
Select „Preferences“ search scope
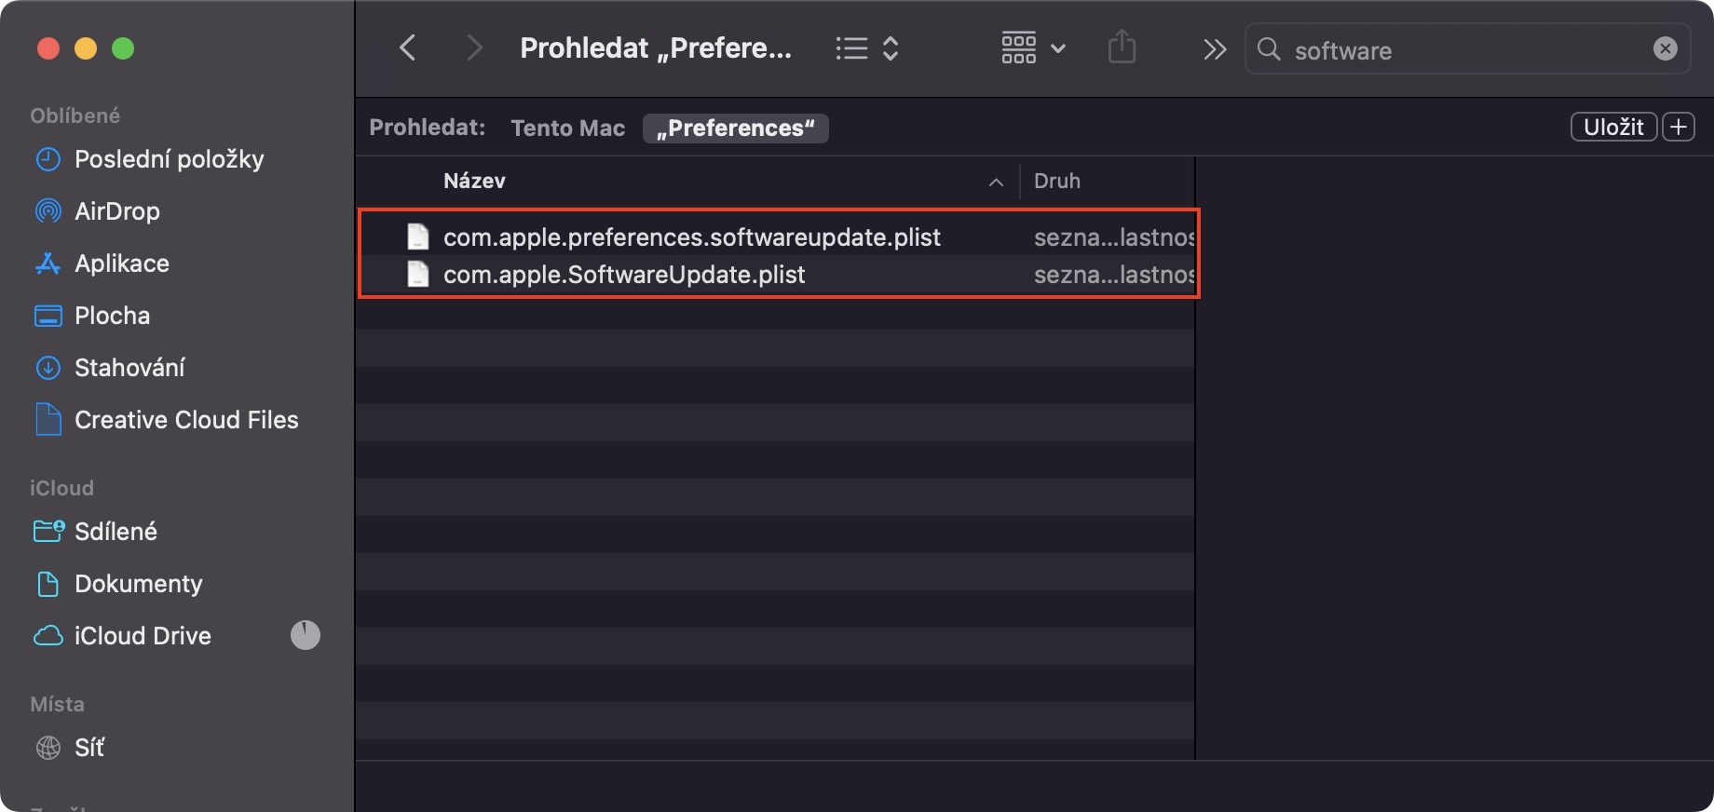click(735, 128)
